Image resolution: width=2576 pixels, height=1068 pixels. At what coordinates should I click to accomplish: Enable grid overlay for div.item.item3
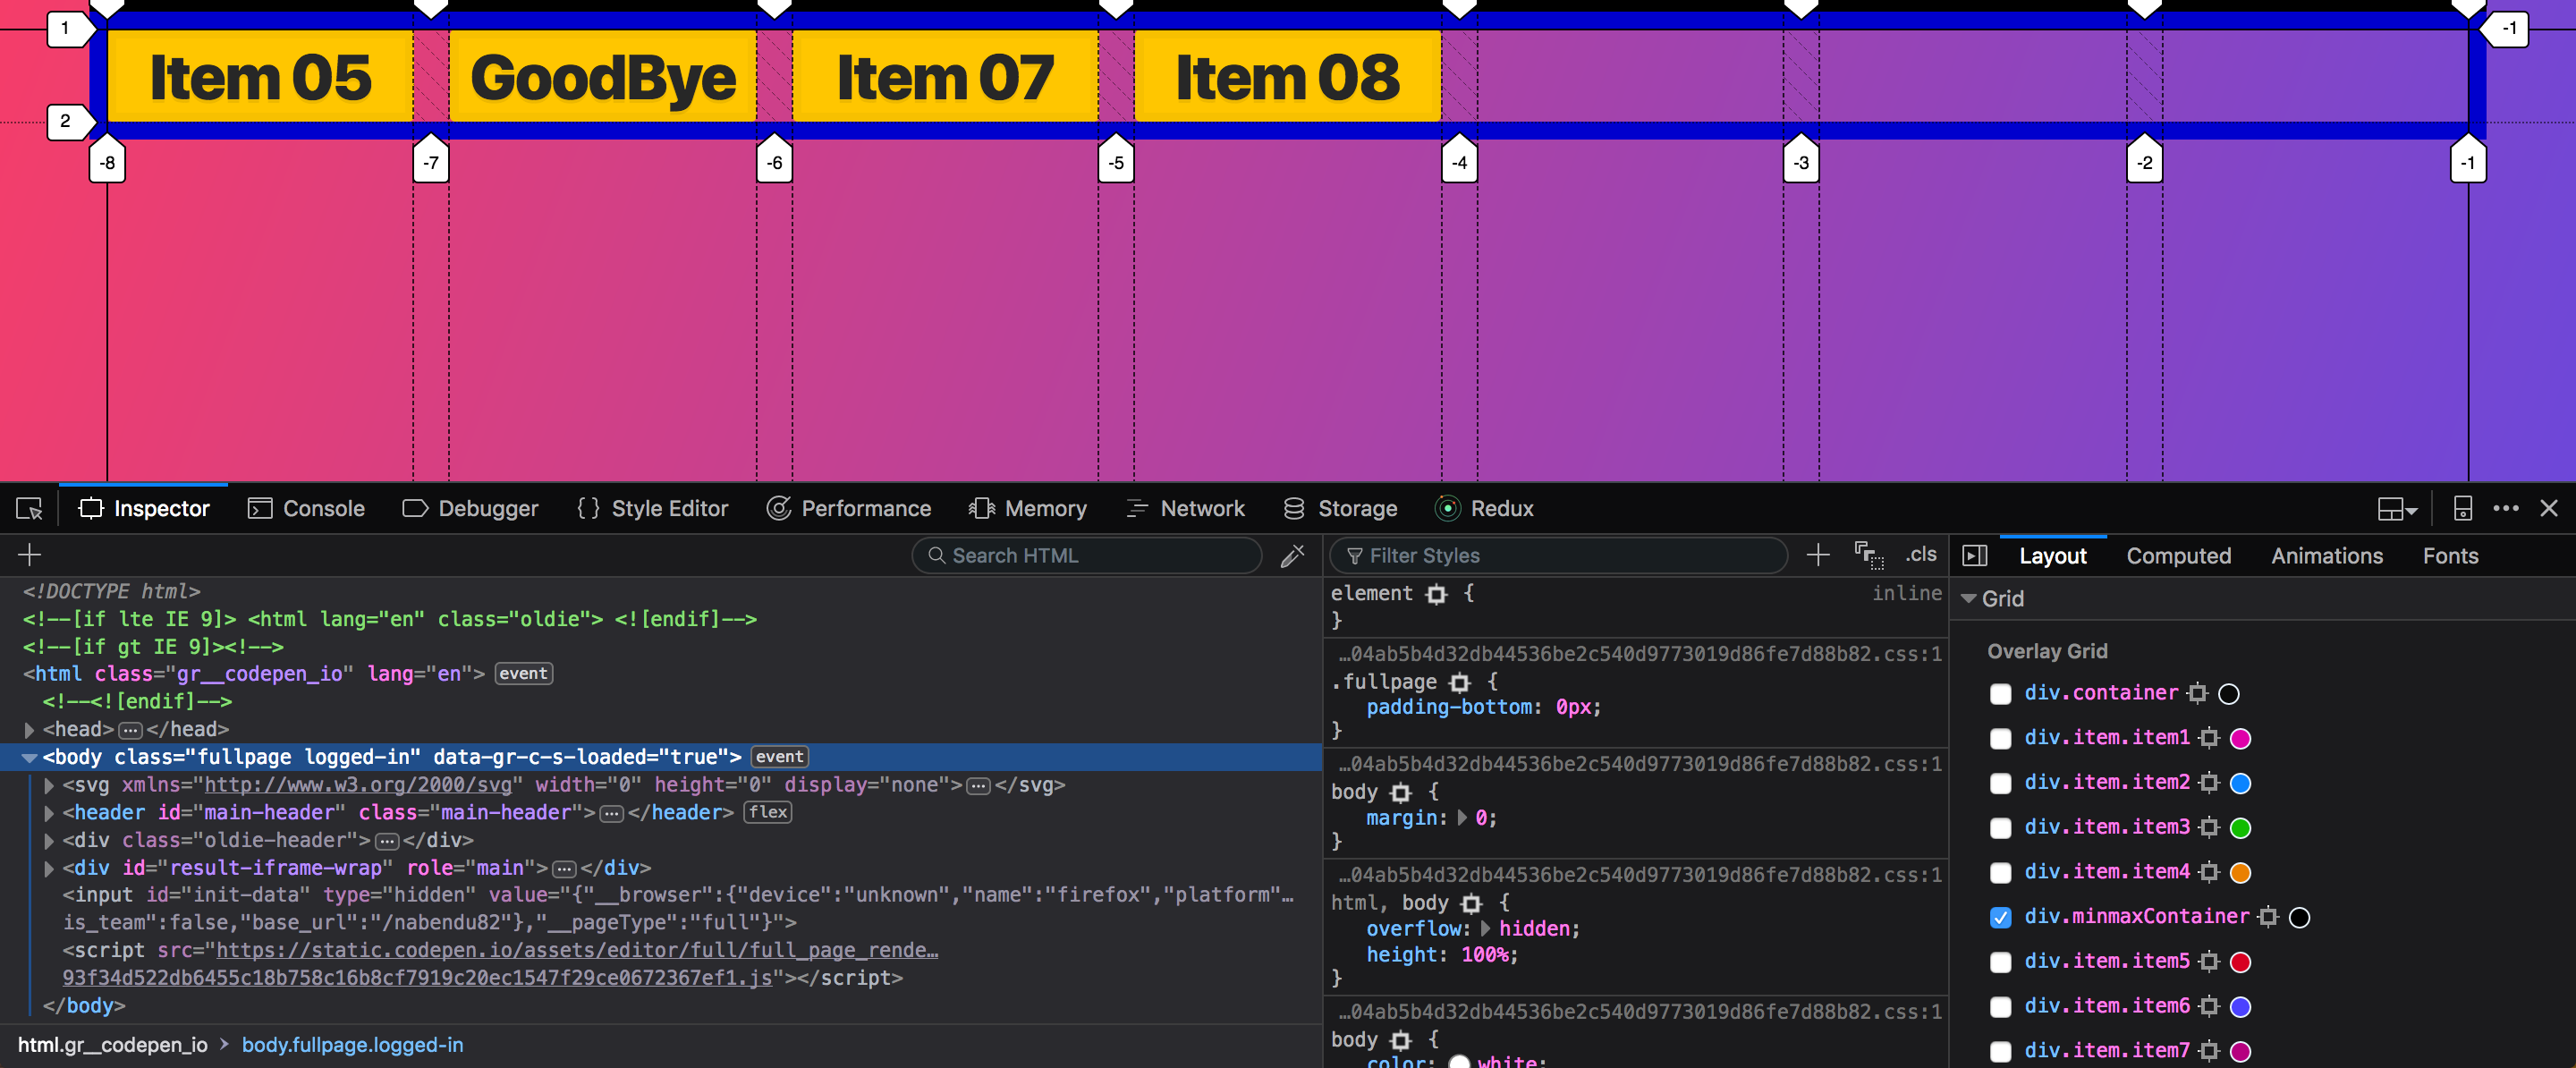pos(2000,828)
